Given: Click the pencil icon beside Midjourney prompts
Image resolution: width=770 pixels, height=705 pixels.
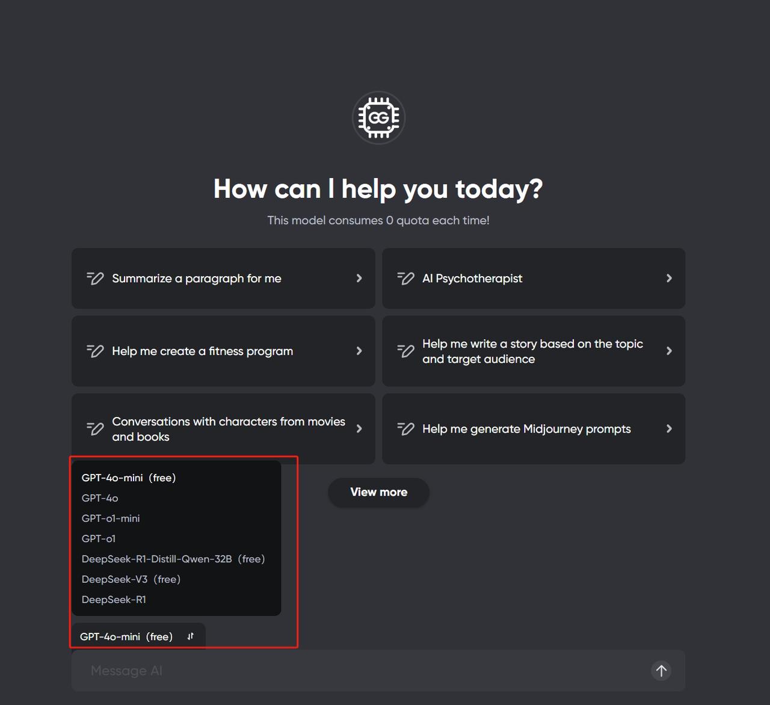Looking at the screenshot, I should [405, 429].
